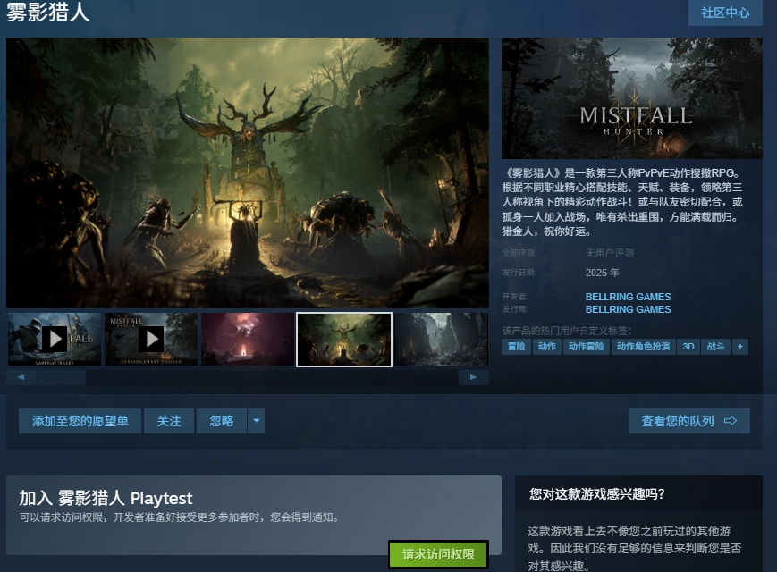Image resolution: width=777 pixels, height=572 pixels.
Task: Open the dropdown arrow beside 忽略
Action: tap(256, 421)
